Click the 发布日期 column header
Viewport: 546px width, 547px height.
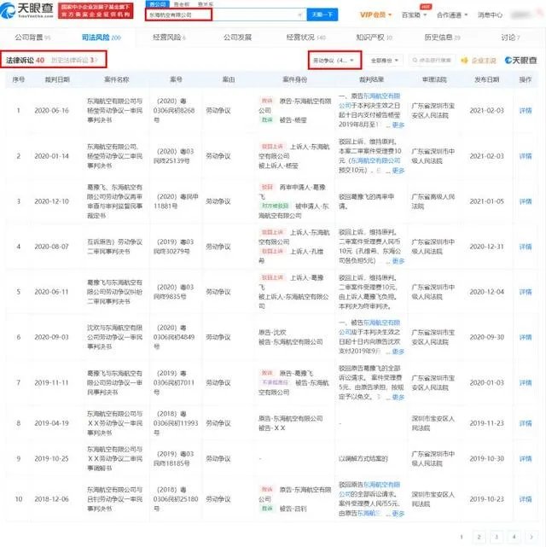487,79
